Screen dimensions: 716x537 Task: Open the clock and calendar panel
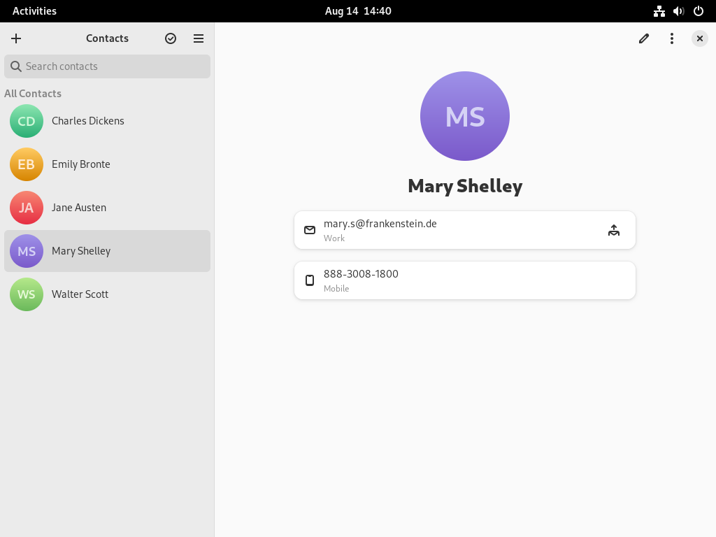pos(358,11)
